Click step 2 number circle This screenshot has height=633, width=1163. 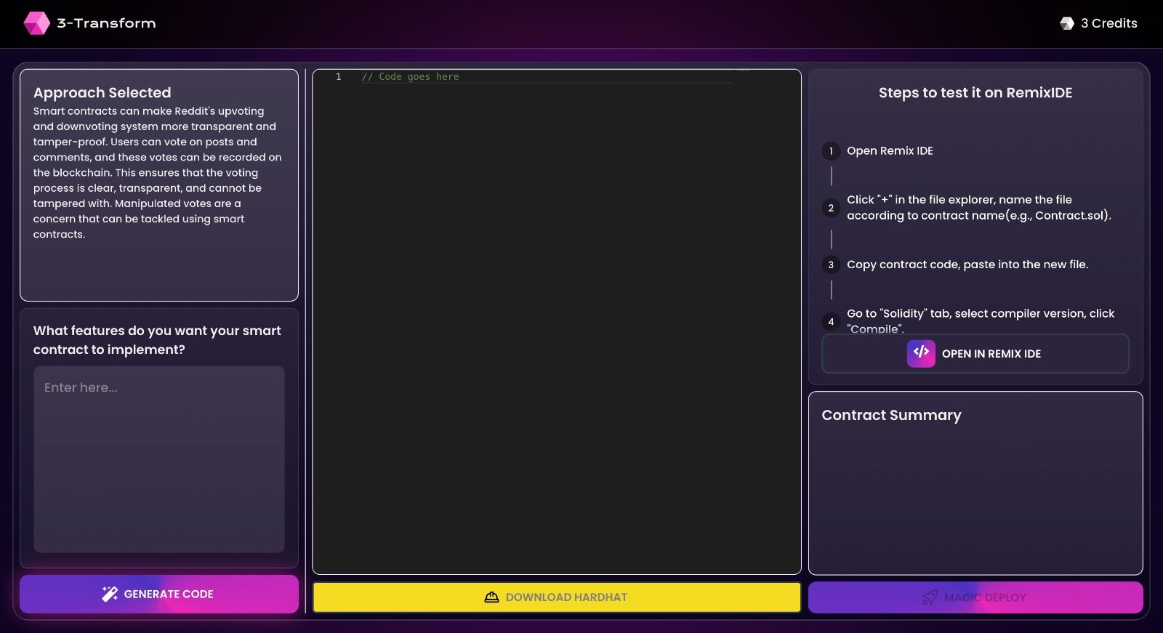point(831,208)
